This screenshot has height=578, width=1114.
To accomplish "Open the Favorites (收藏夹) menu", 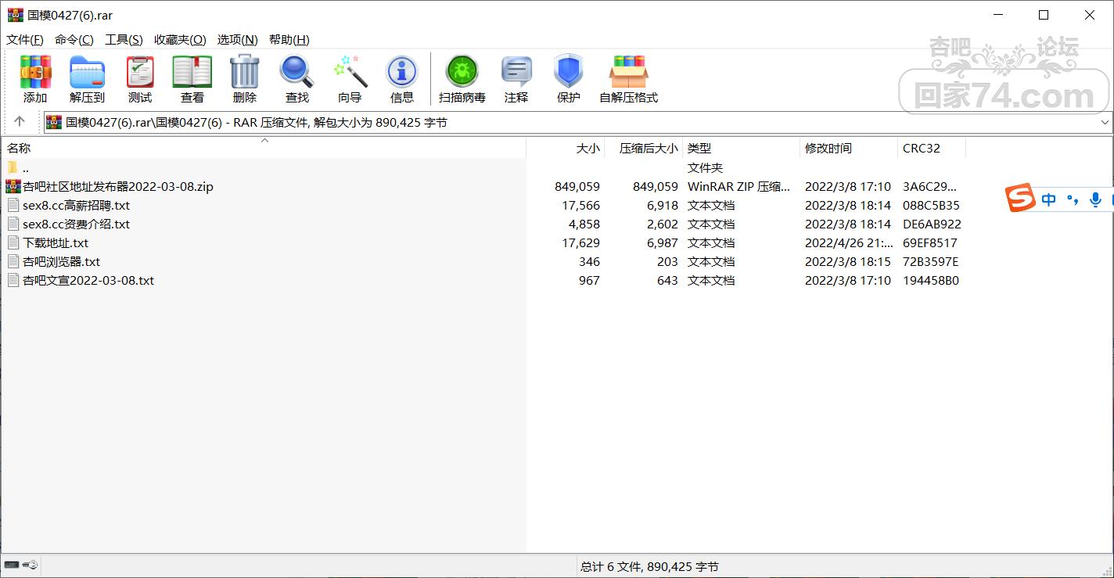I will [x=180, y=40].
